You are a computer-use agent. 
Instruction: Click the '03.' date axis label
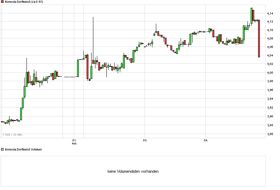(145, 140)
